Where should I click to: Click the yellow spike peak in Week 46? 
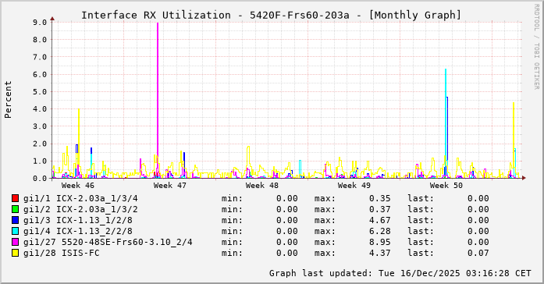(x=79, y=109)
